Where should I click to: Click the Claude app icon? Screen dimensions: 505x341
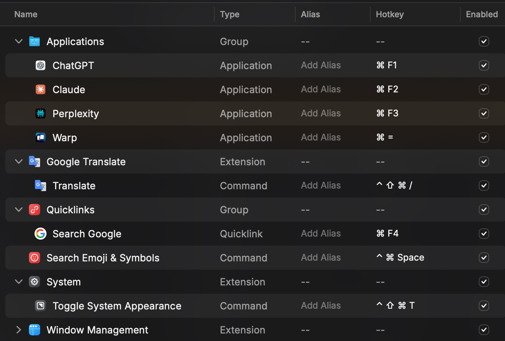pos(41,89)
